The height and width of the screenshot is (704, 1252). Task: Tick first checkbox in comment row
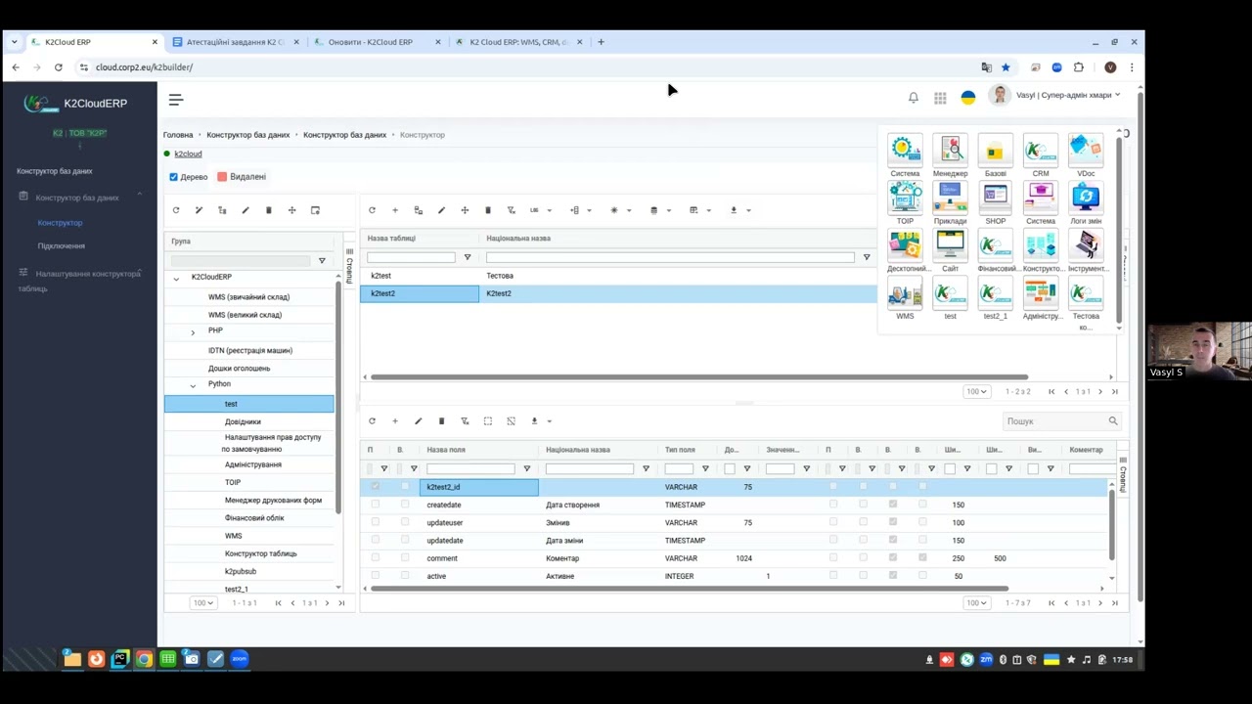(376, 558)
